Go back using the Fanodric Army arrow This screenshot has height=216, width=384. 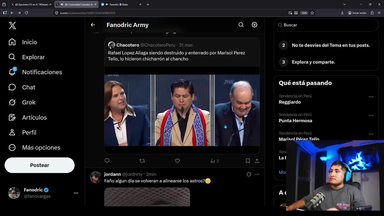(x=93, y=25)
